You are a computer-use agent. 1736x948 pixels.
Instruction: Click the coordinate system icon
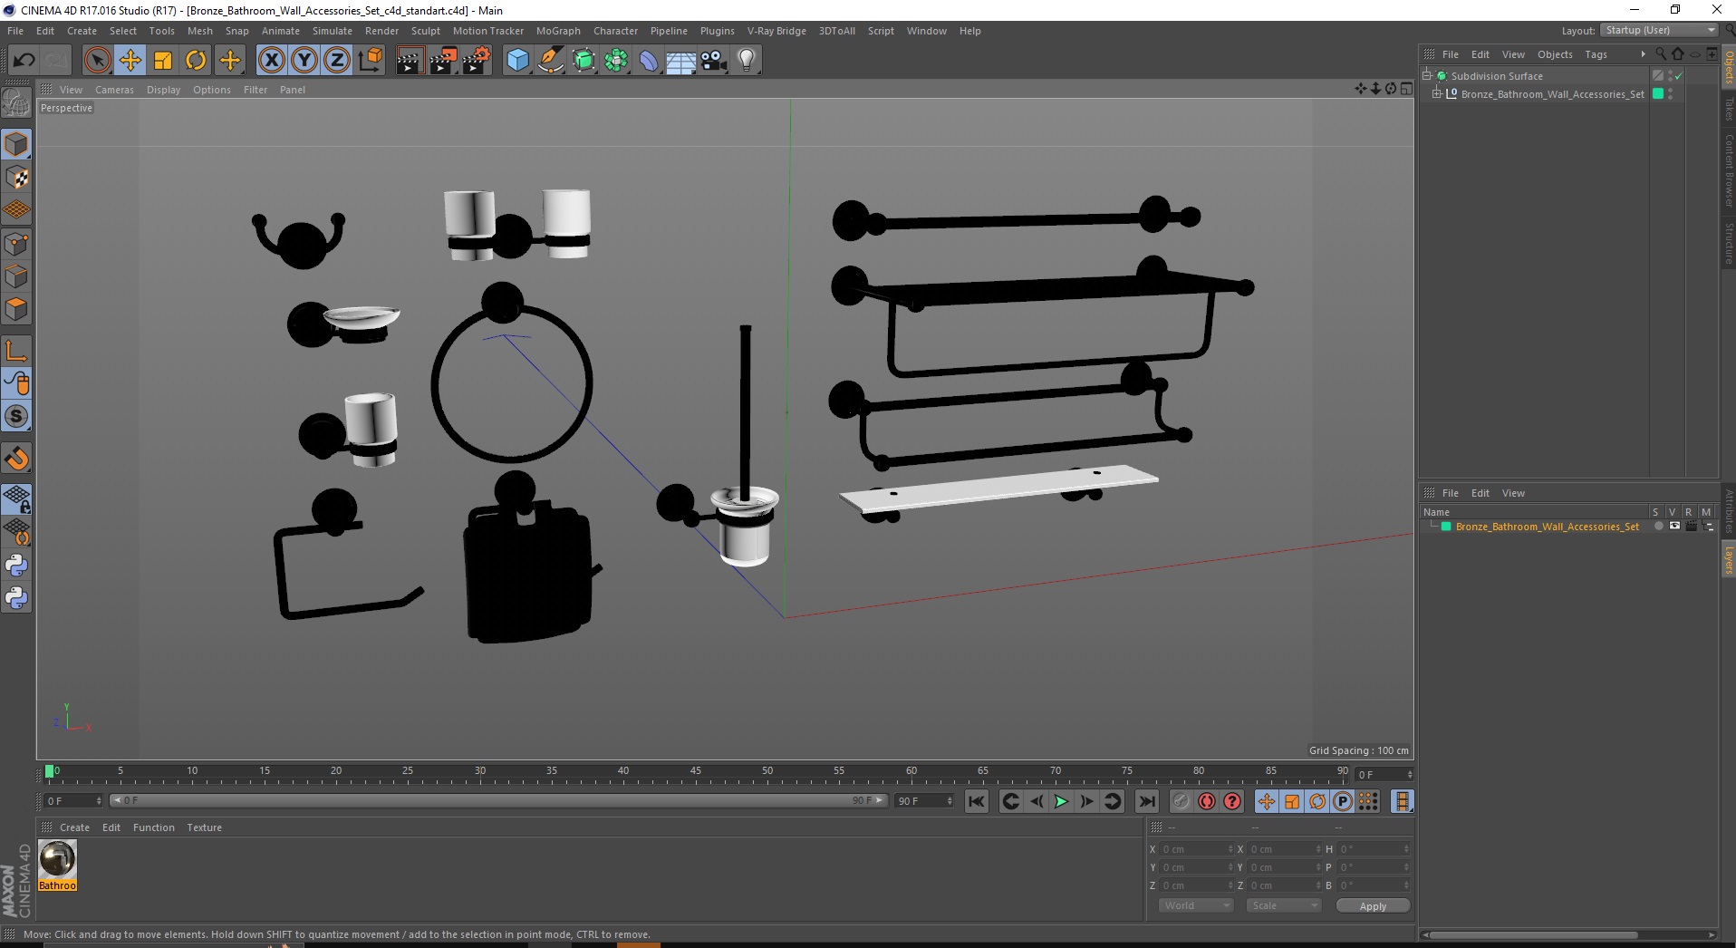click(x=371, y=61)
